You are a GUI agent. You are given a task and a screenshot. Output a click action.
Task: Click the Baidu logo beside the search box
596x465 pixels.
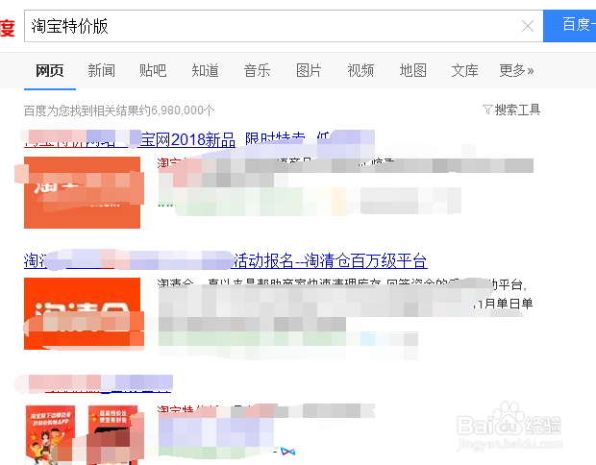click(8, 28)
